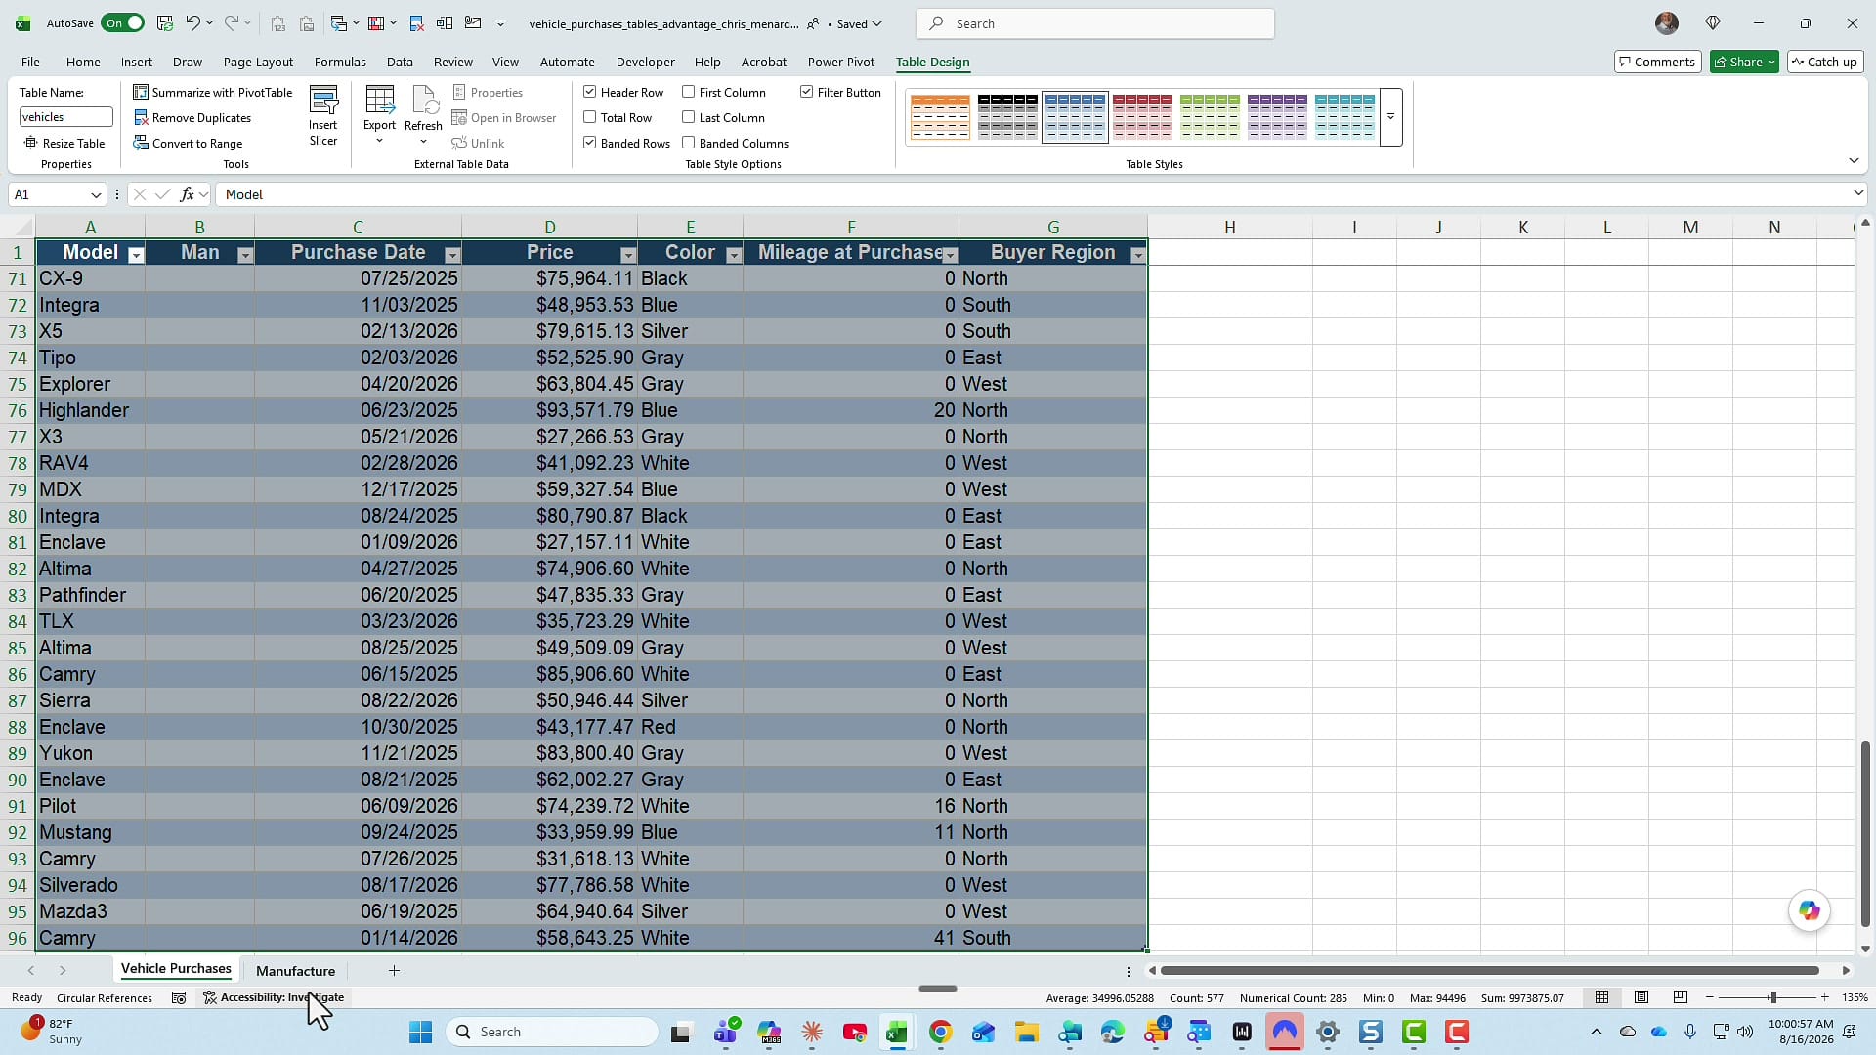Viewport: 1876px width, 1055px height.
Task: Click the macro recording status icon
Action: [179, 997]
